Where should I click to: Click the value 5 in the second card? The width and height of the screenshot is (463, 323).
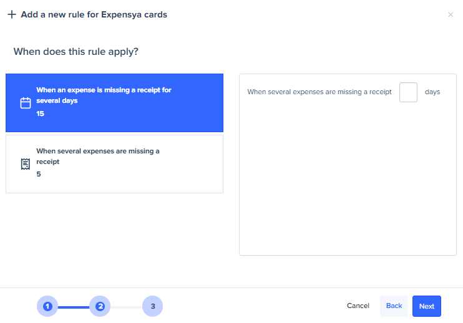(39, 174)
